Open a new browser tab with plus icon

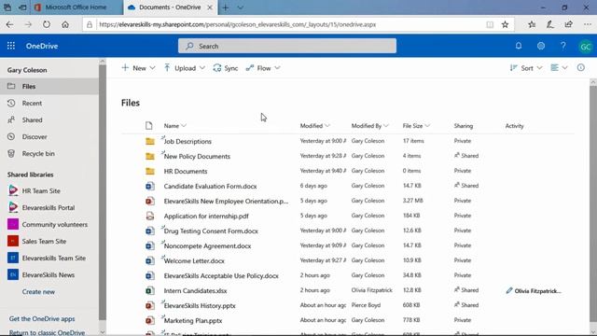pos(226,7)
